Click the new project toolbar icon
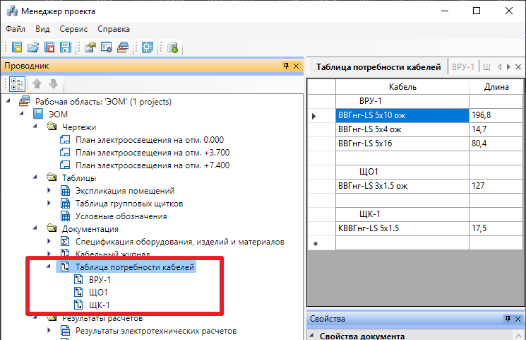Viewport: 526px width, 340px height. (16, 48)
